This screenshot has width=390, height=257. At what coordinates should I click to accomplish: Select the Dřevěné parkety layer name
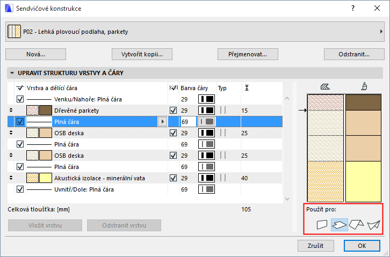(x=77, y=111)
